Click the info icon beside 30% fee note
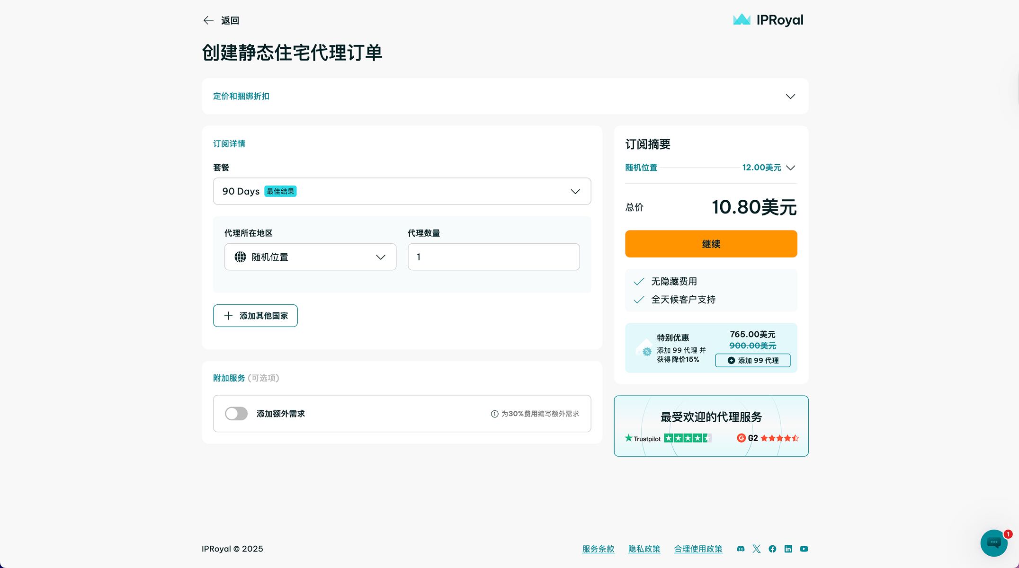Image resolution: width=1019 pixels, height=568 pixels. (494, 414)
